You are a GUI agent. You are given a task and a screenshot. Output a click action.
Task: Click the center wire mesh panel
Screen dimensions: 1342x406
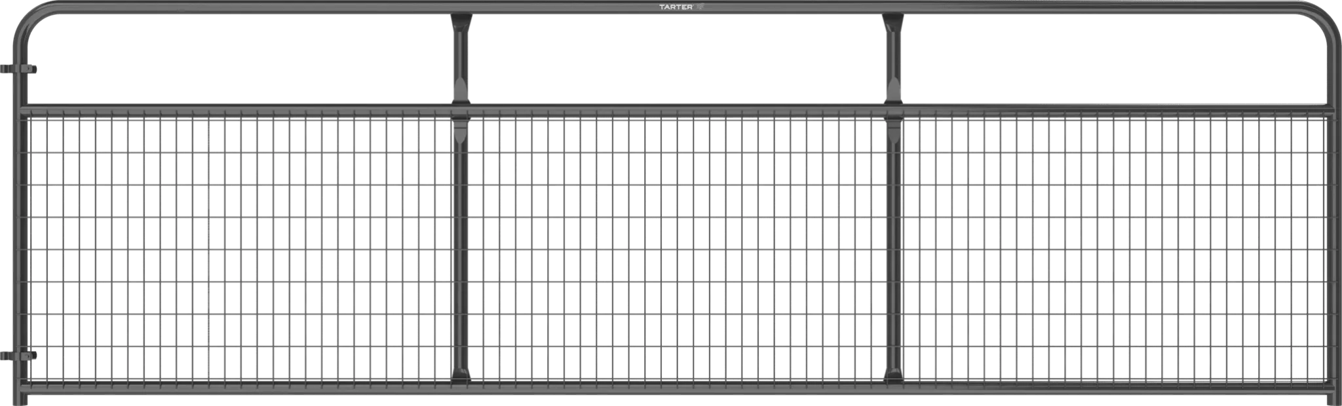click(675, 196)
